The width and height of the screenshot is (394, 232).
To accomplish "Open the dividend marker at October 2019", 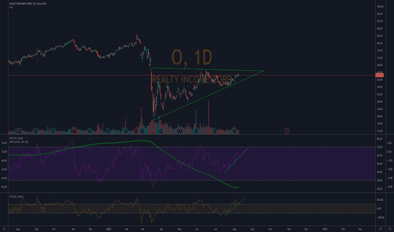I will [x=53, y=131].
